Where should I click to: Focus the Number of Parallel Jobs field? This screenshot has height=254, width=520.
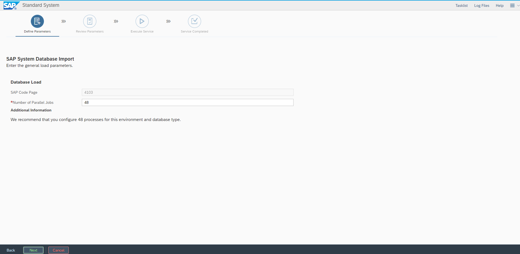(x=187, y=102)
